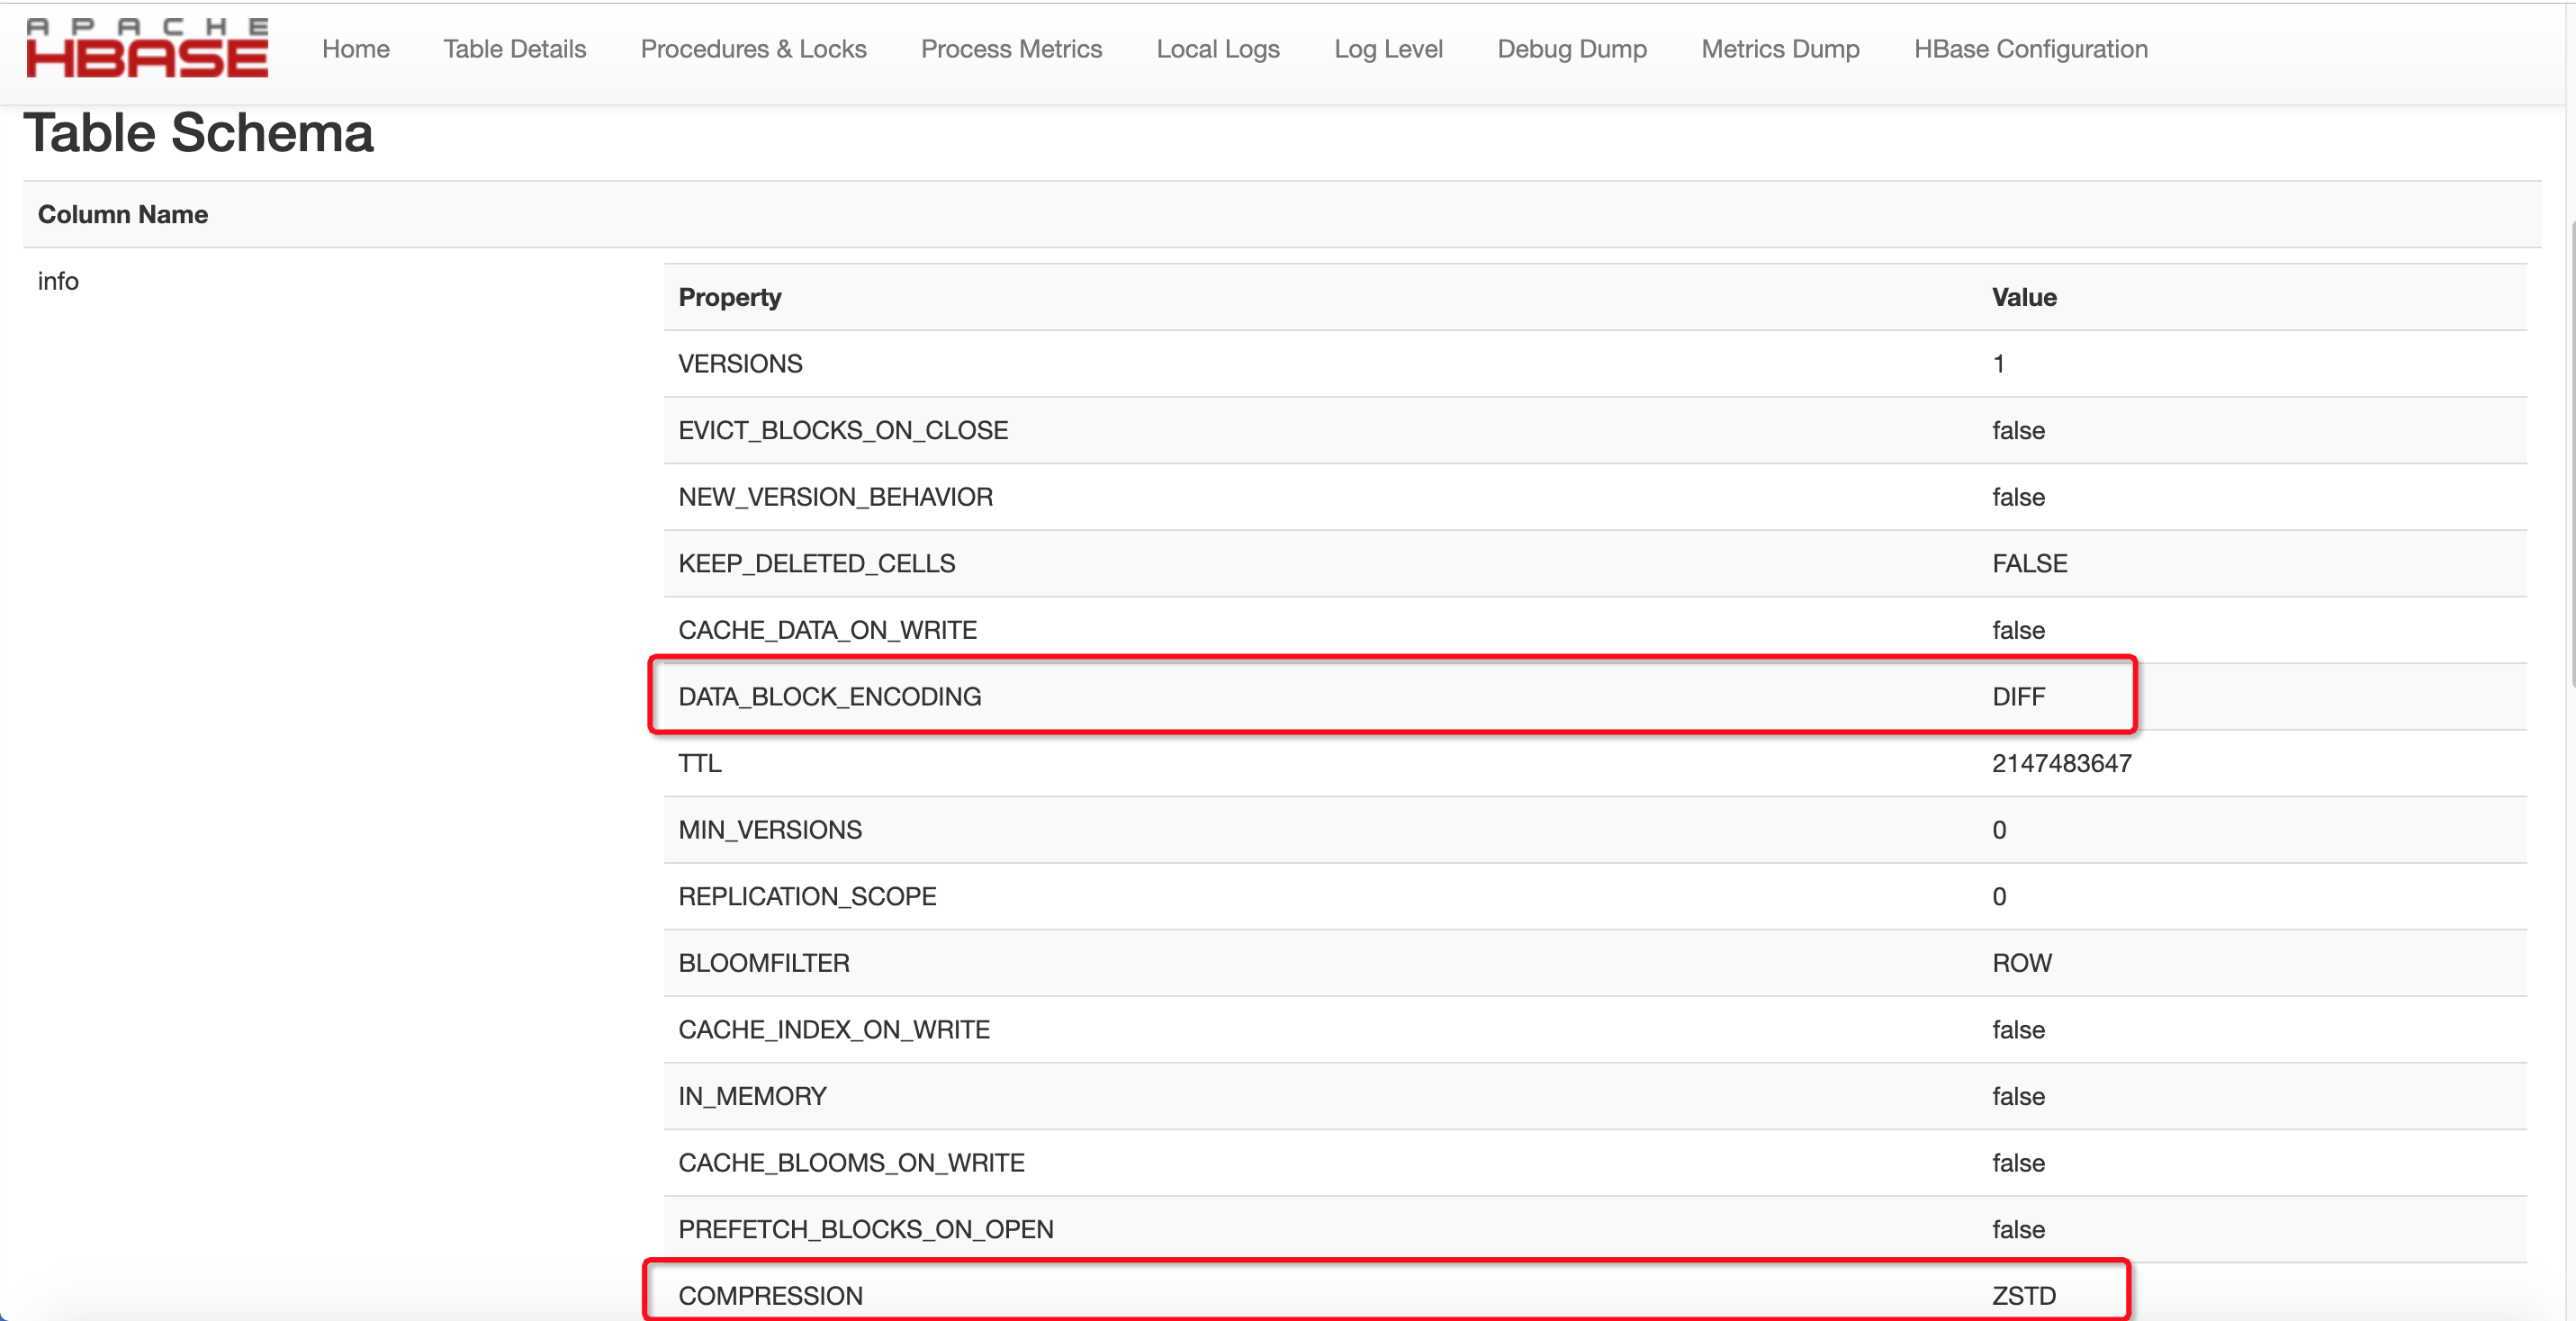Click the COMPRESSION property name

770,1295
